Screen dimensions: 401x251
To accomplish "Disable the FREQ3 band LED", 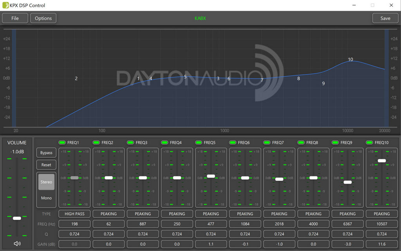I will 130,142.
